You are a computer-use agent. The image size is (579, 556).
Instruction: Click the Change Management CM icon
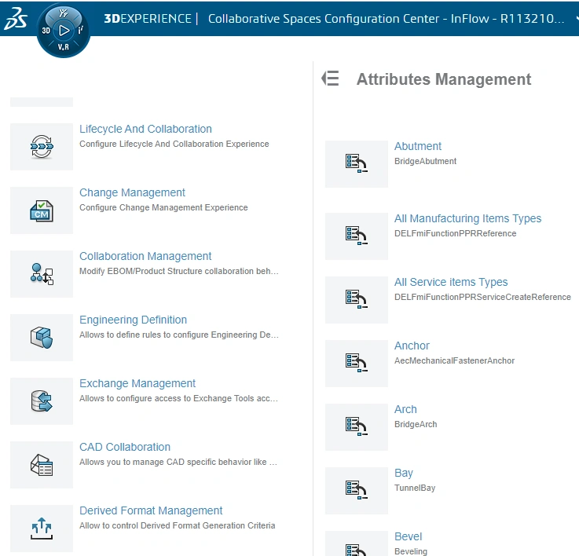point(42,210)
